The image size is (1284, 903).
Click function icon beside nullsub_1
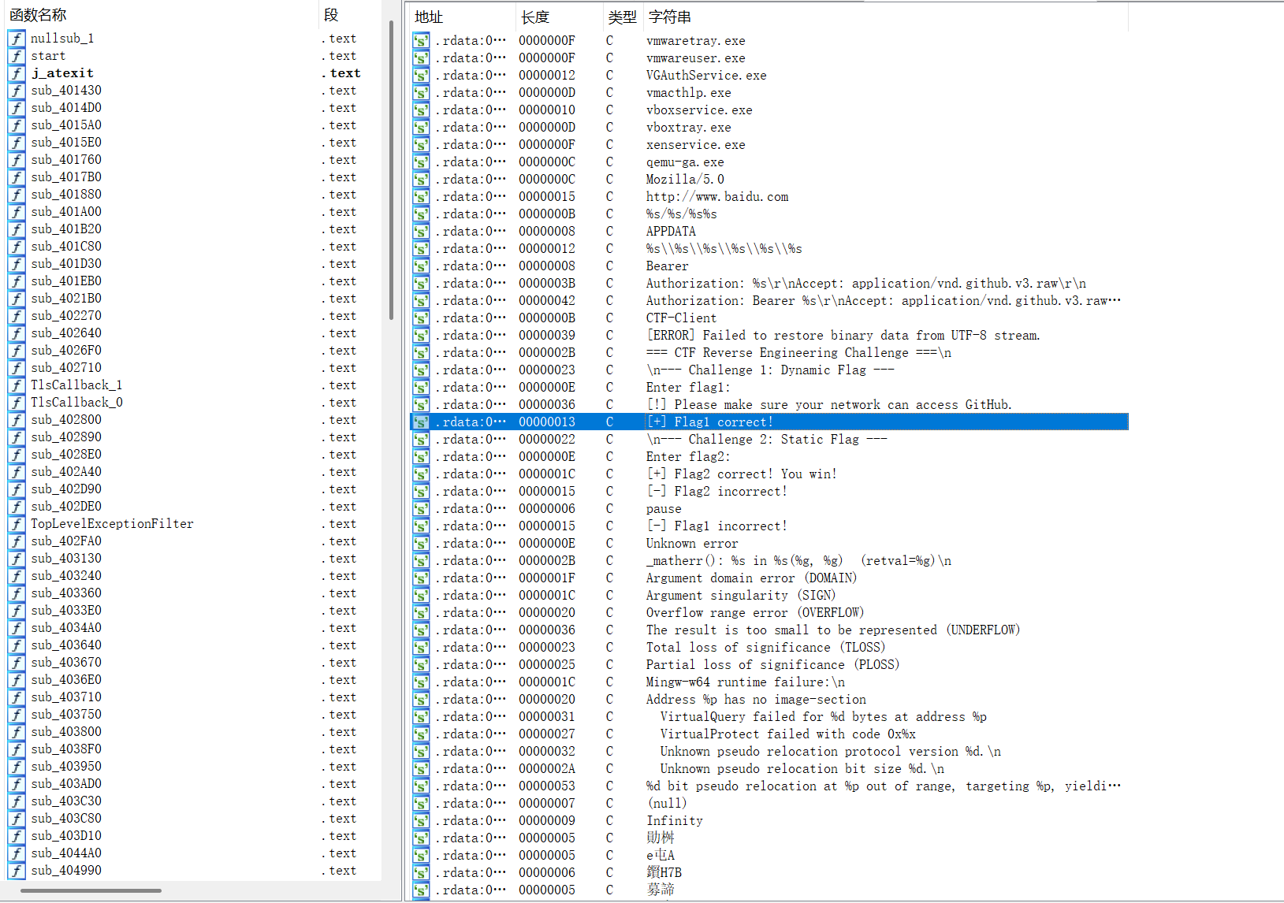(17, 39)
